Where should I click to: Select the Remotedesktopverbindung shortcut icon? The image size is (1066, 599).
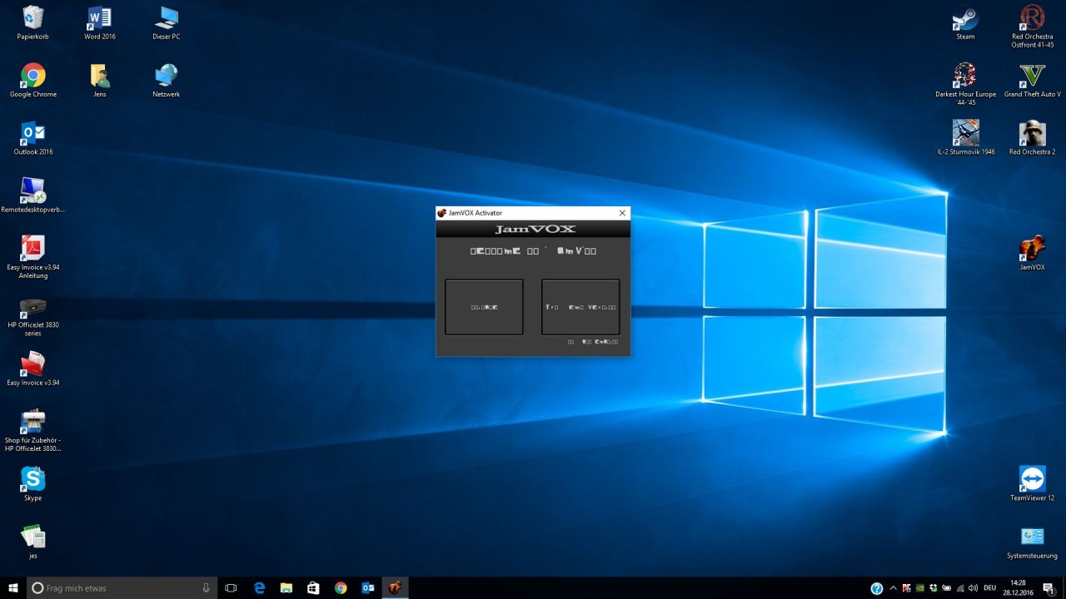click(x=33, y=196)
